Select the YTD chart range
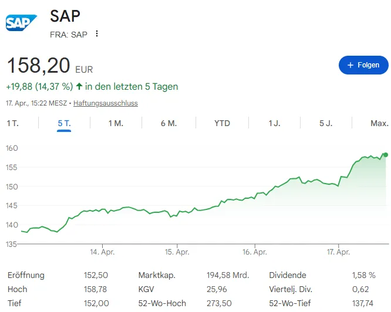The image size is (391, 312). 222,123
